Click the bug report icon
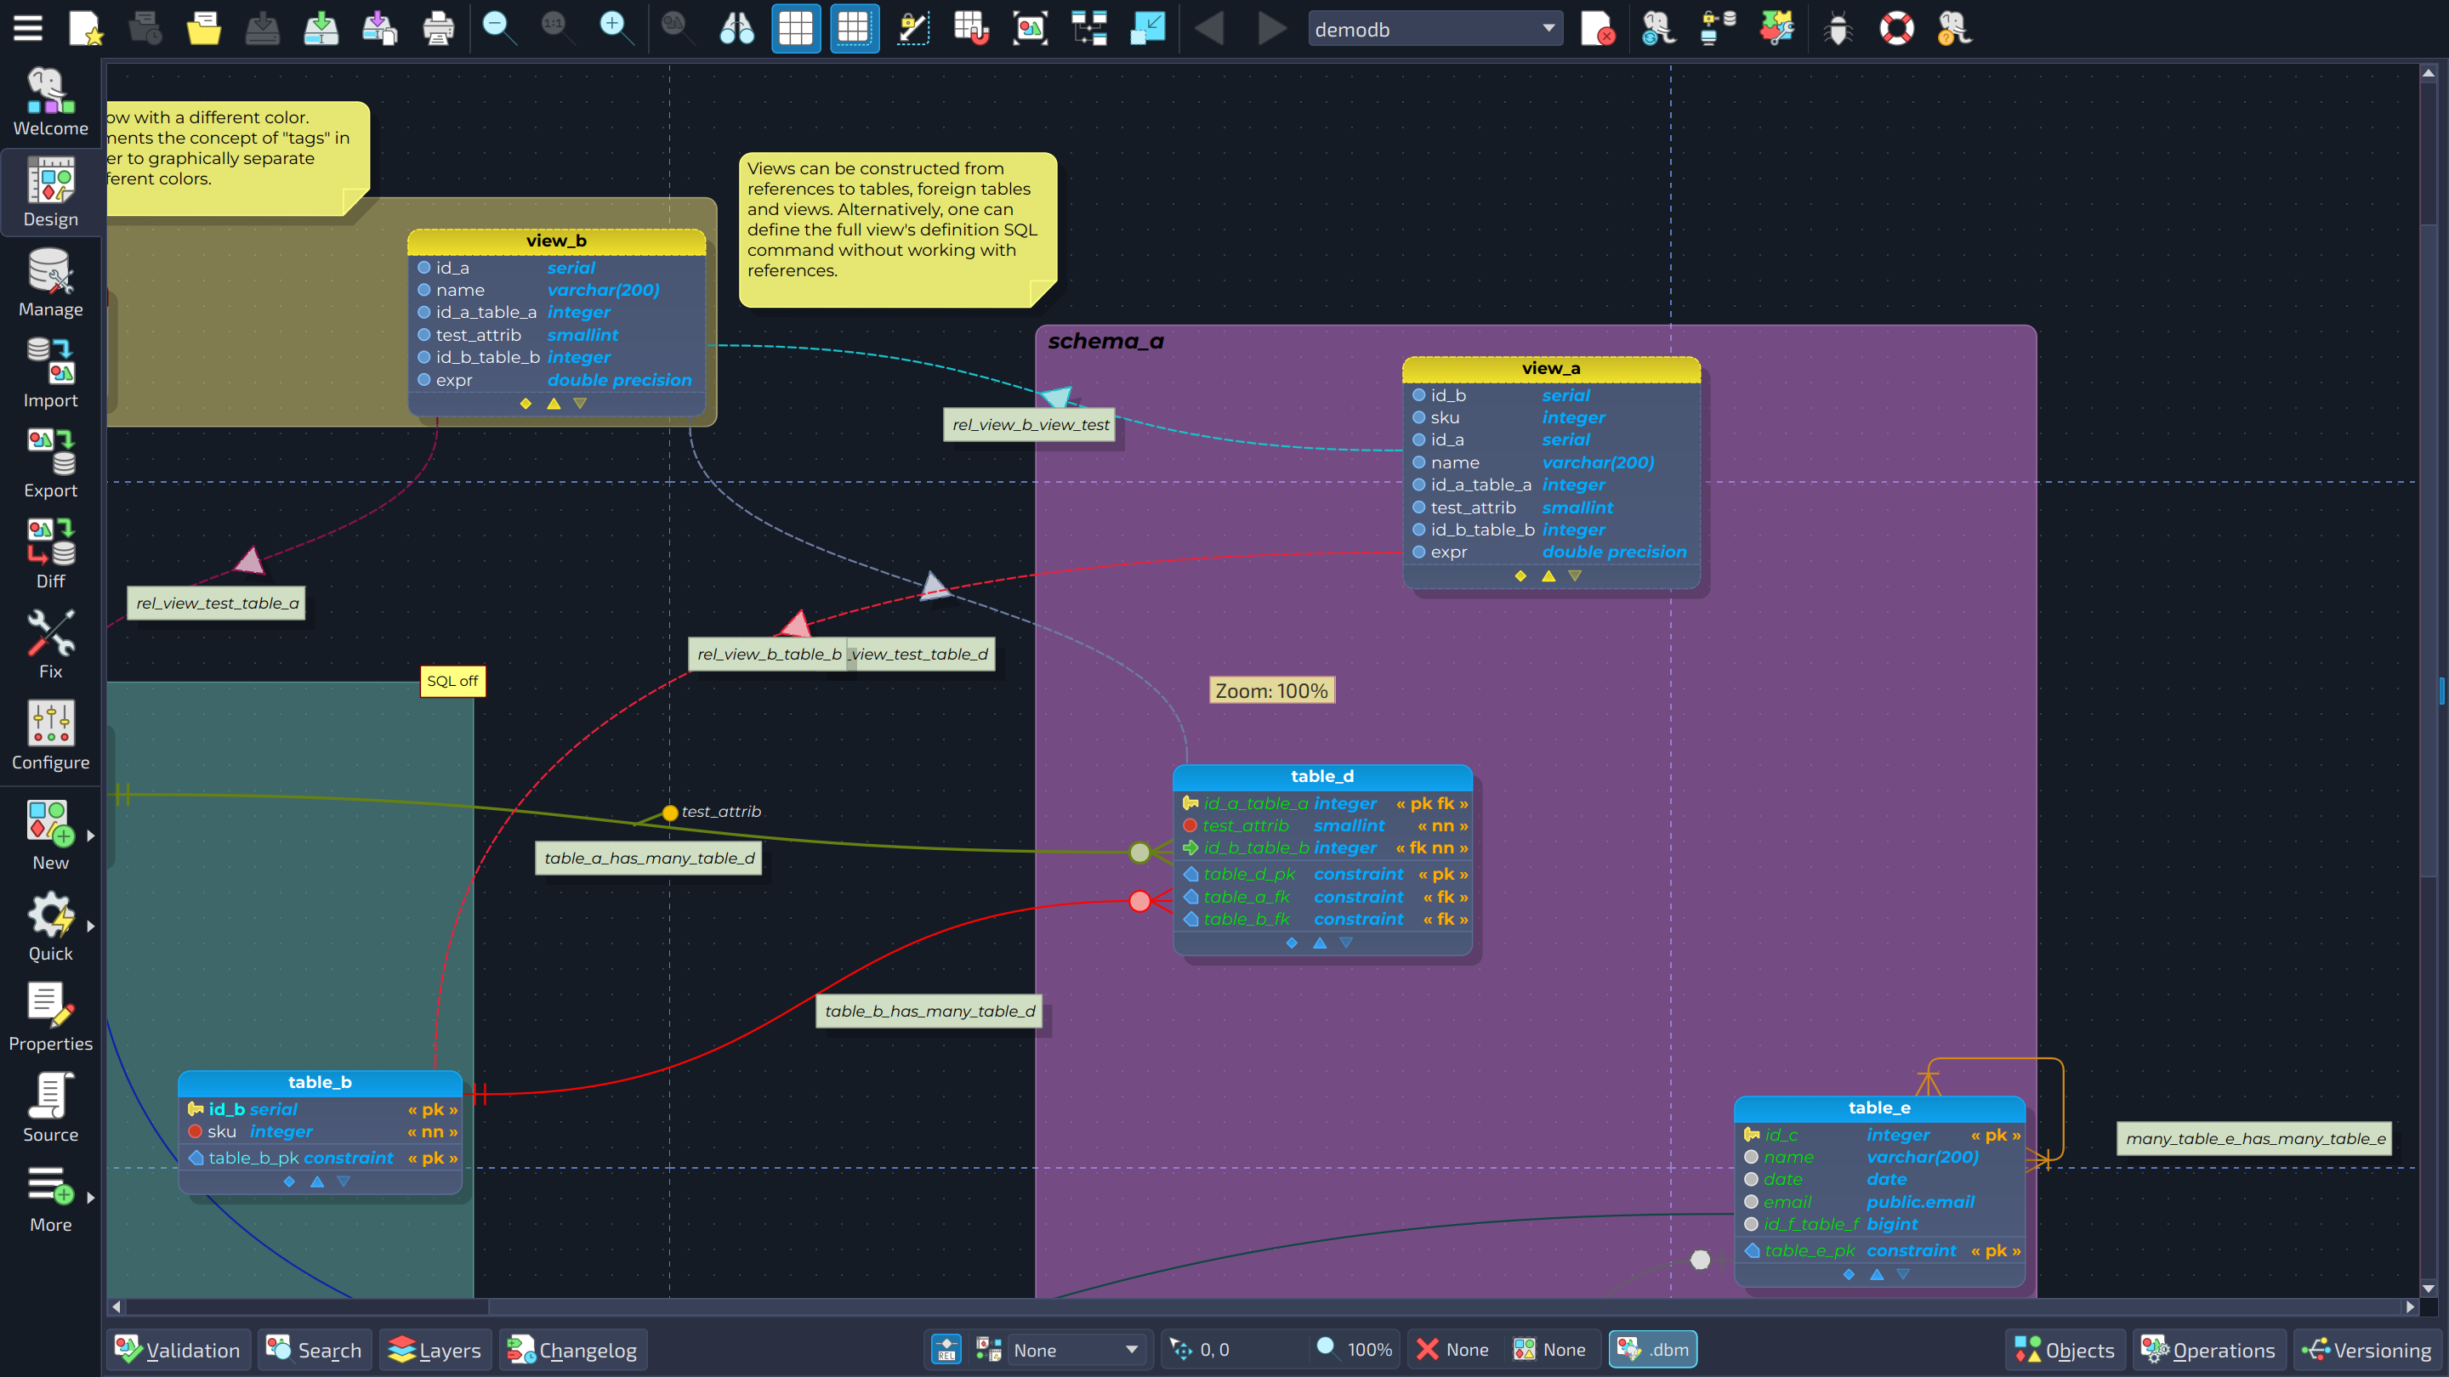This screenshot has height=1377, width=2449. click(x=1838, y=29)
